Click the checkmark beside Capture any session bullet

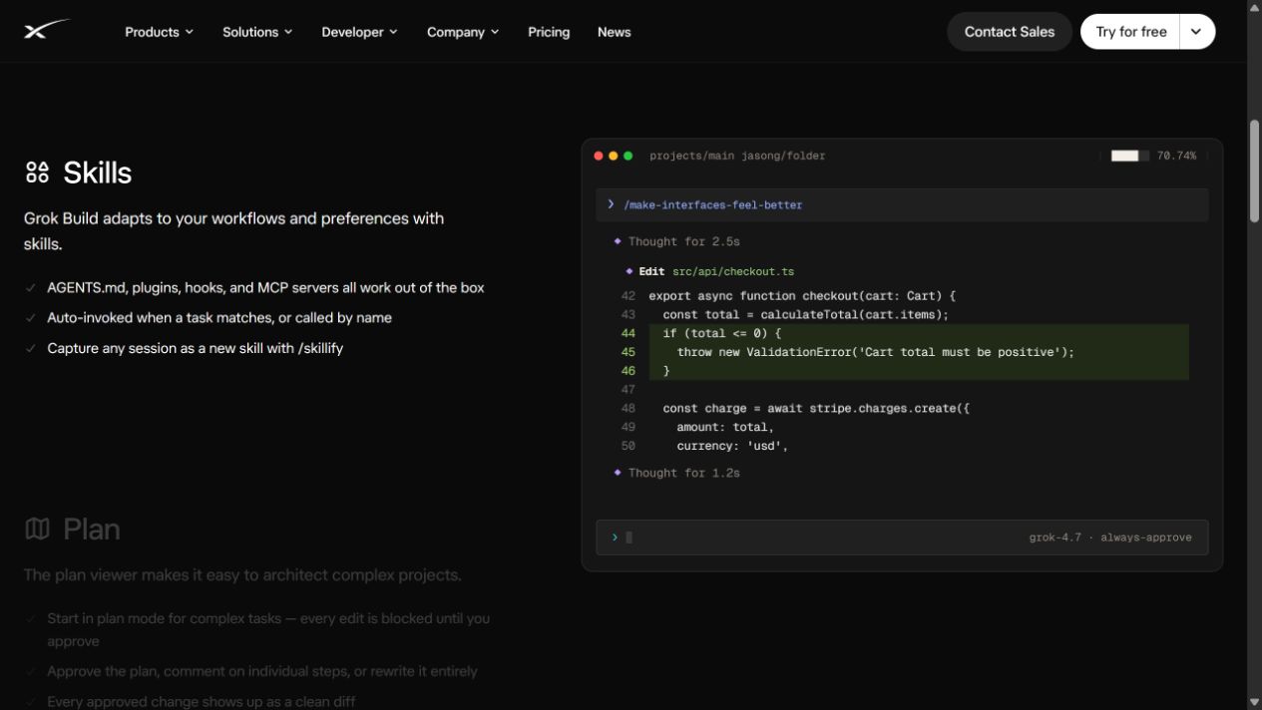point(31,349)
